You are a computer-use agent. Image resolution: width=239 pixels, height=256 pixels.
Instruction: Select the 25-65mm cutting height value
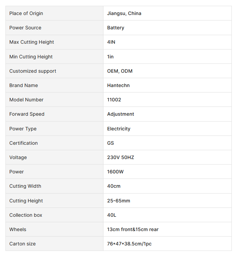tap(118, 201)
